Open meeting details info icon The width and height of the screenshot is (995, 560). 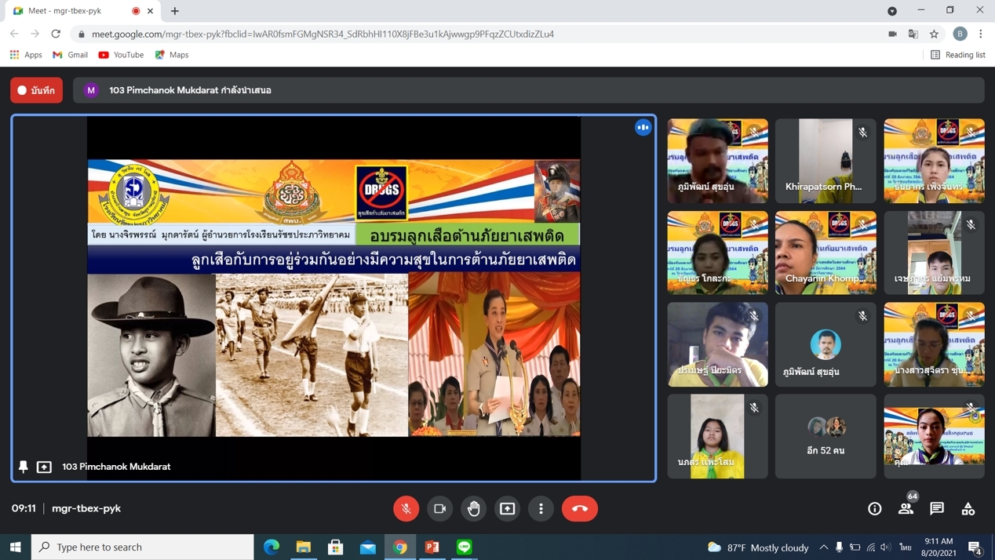tap(874, 508)
